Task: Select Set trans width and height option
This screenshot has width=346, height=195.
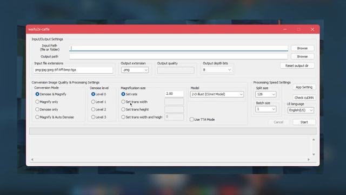Action: tap(142, 117)
